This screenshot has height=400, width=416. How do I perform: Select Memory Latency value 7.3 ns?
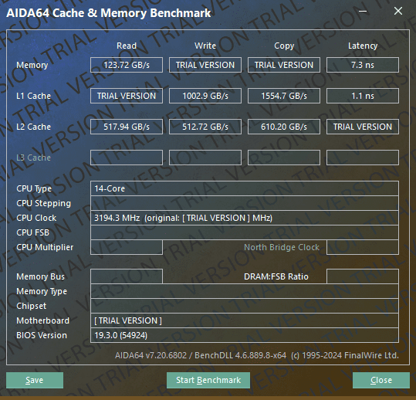[x=363, y=65]
